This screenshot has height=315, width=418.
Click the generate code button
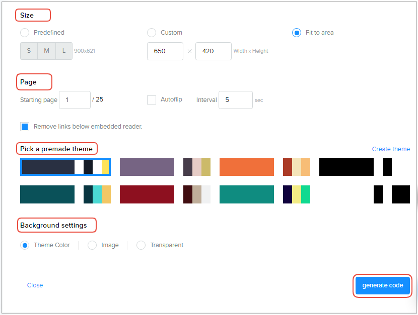click(382, 285)
